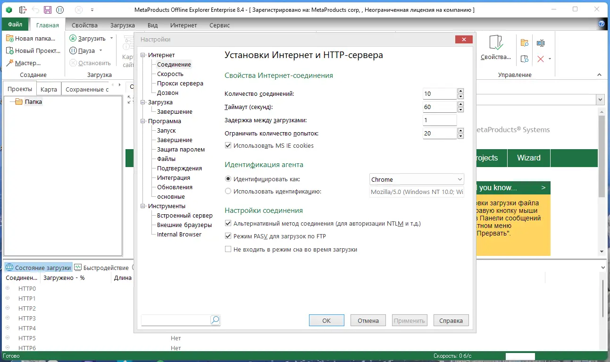Switch to the Быстродействие tab

point(101,268)
